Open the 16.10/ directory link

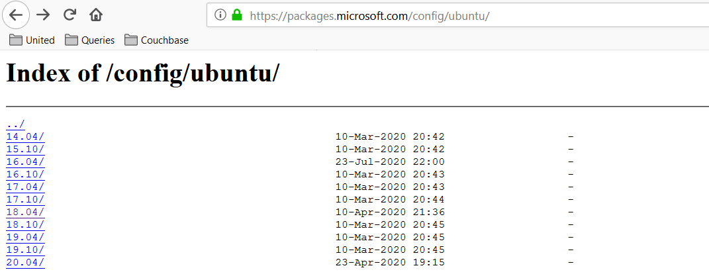[x=25, y=174]
